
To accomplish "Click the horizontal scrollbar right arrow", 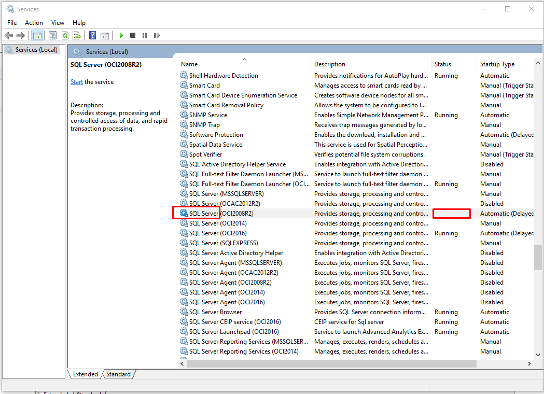I will pos(529,363).
